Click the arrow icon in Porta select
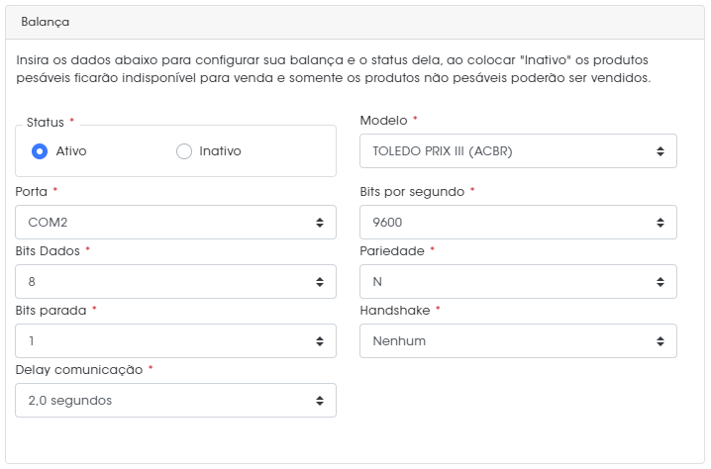The image size is (711, 469). point(320,223)
